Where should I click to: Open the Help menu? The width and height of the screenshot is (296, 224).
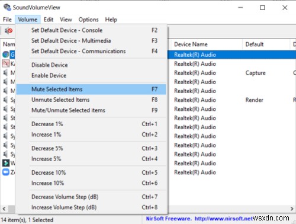[111, 20]
